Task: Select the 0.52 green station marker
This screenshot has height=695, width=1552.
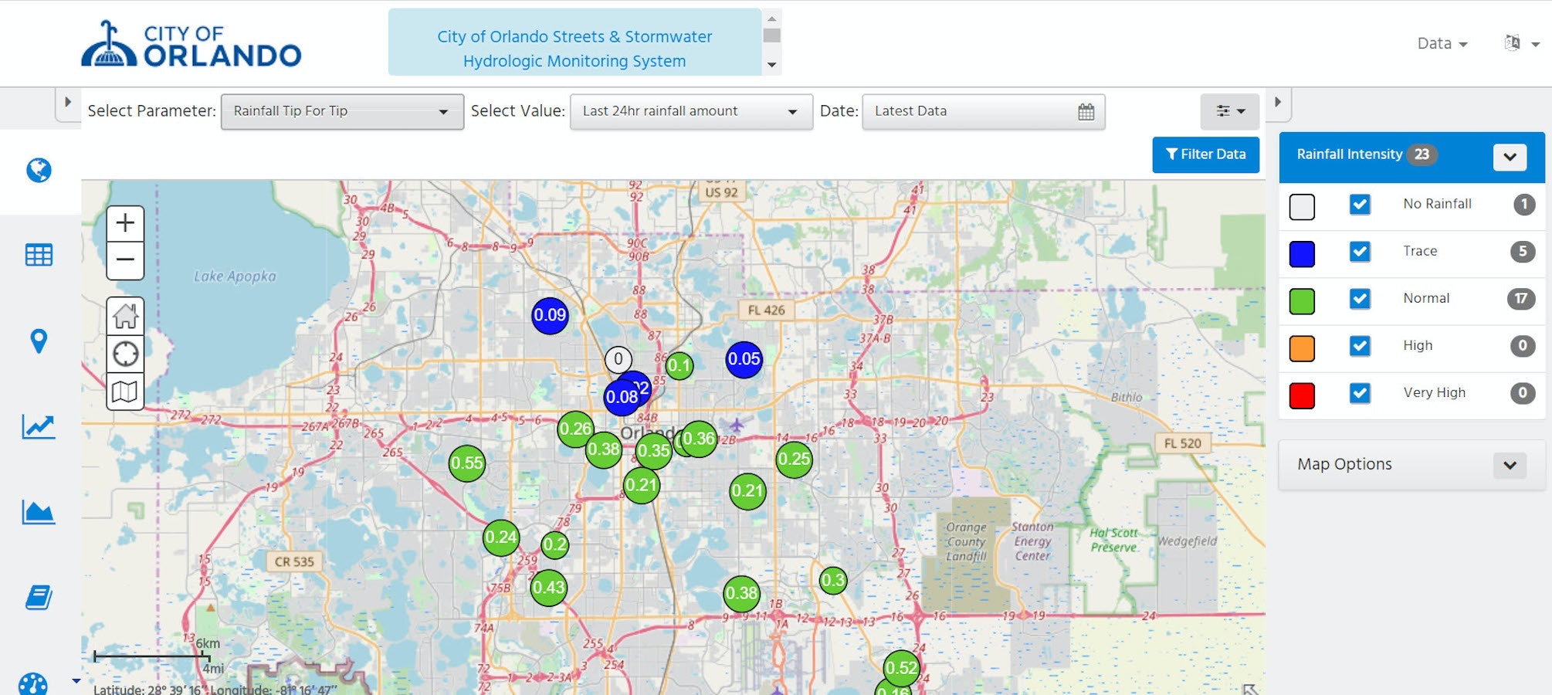Action: [x=901, y=668]
